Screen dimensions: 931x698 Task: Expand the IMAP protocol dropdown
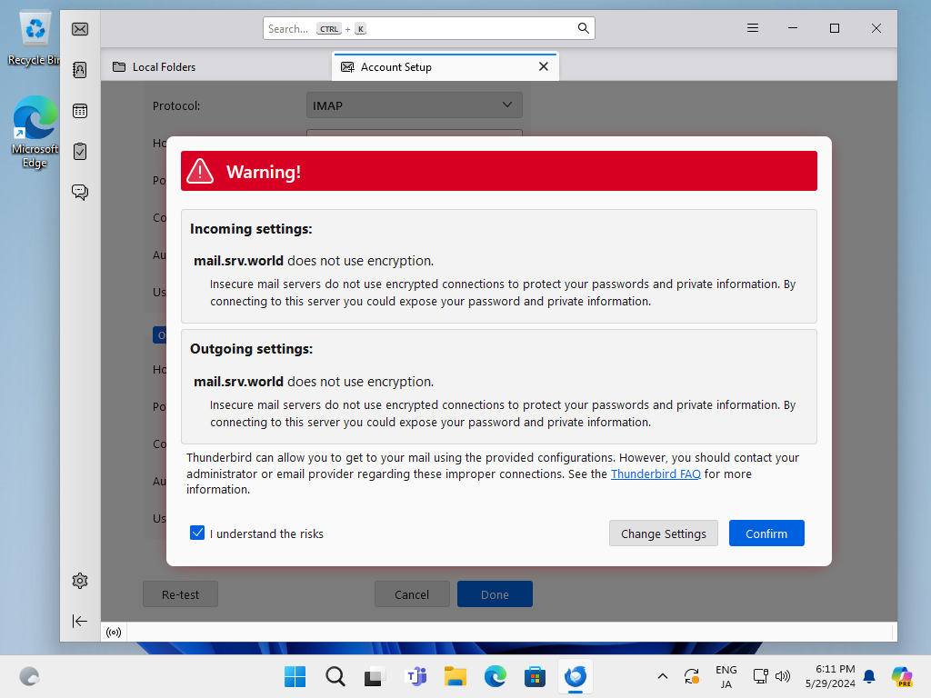[x=414, y=105]
